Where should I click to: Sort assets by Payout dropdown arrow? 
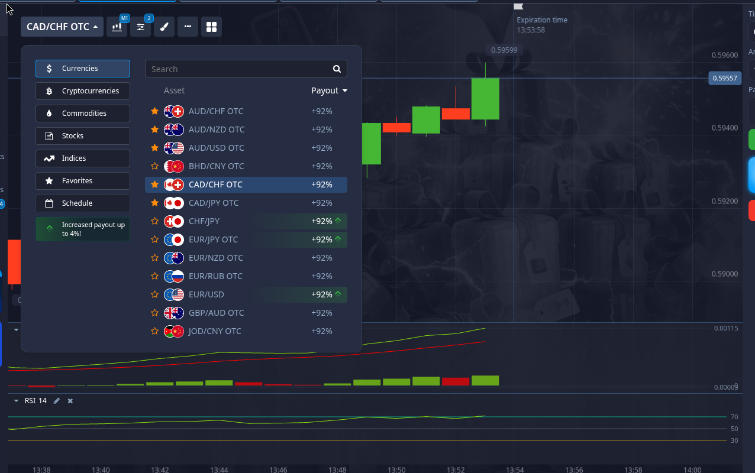(x=345, y=90)
